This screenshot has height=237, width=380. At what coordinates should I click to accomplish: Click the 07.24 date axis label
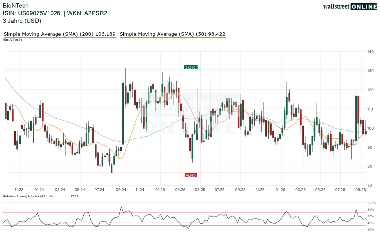click(99, 190)
